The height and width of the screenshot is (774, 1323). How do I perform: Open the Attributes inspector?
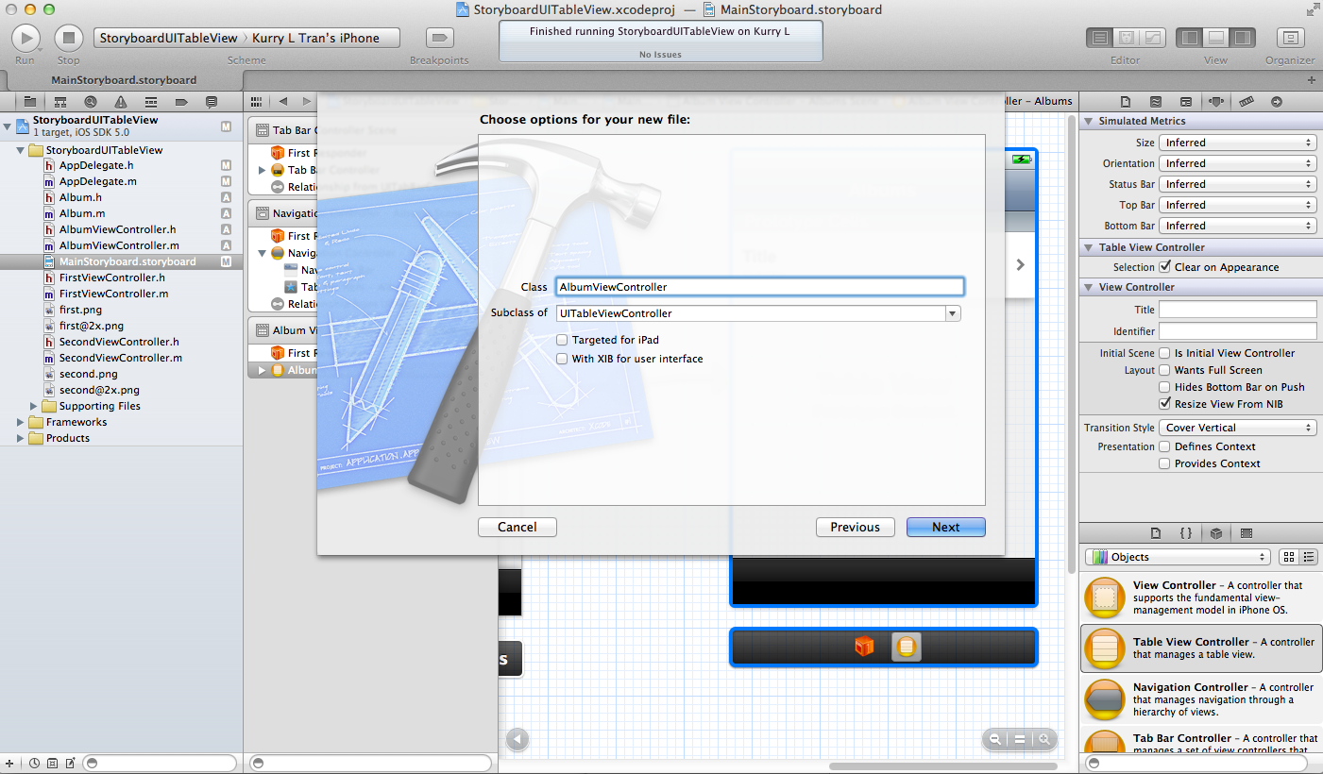(x=1216, y=101)
